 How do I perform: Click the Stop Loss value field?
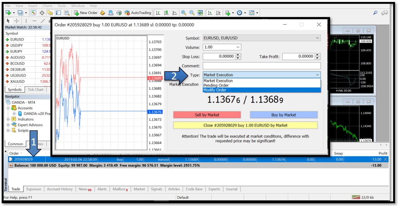[x=219, y=56]
